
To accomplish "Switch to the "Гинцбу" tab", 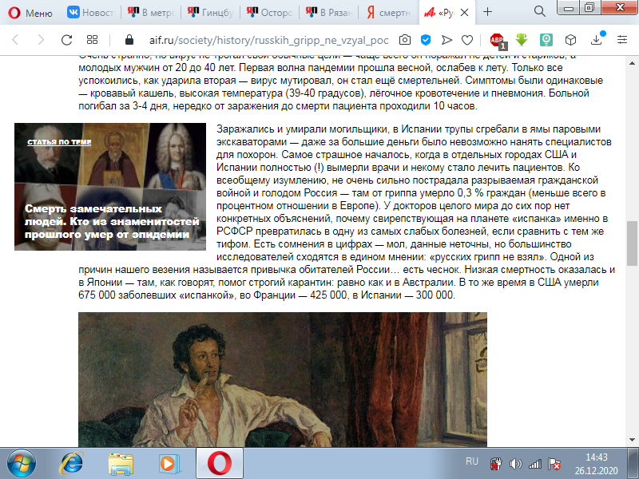I will [x=210, y=13].
